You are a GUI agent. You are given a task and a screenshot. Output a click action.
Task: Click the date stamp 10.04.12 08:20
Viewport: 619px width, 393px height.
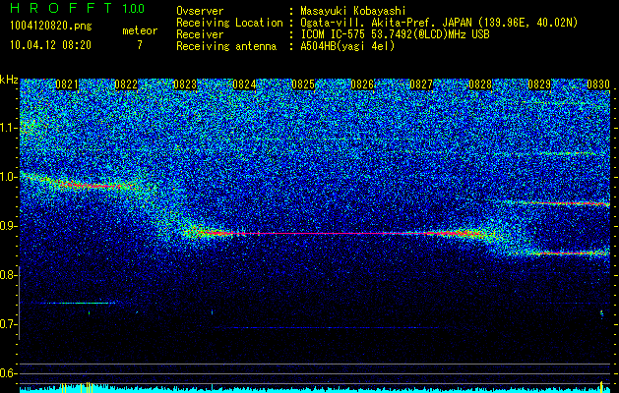point(50,45)
